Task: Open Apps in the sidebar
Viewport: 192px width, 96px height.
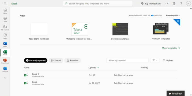Action: point(5,36)
